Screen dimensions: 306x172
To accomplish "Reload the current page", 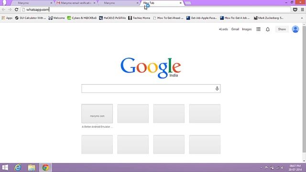I will pyautogui.click(x=17, y=10).
